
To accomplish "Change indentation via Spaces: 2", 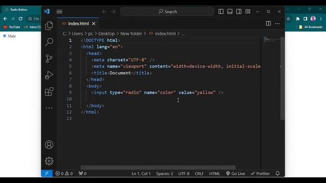I will [165, 173].
